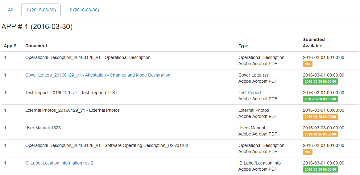Screen dimensions: 360x175
Task: Click green 2016-03-30 badge in Test Report row
Action: pos(320,99)
